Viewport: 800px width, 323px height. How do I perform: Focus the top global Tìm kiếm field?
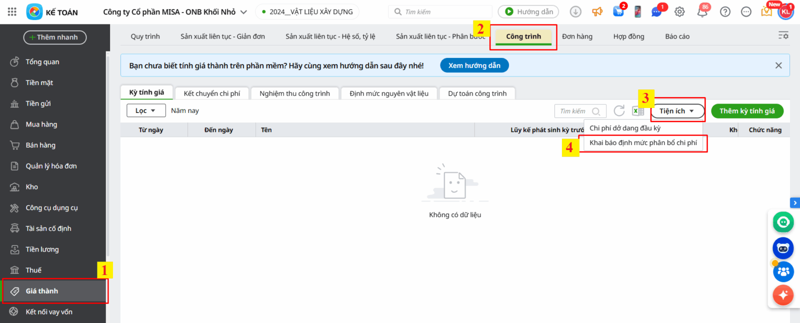(x=440, y=11)
